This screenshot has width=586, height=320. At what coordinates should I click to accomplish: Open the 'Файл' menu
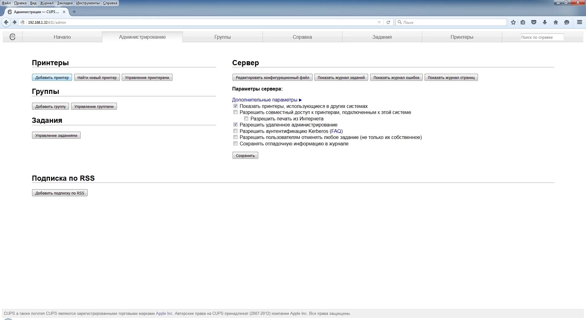pyautogui.click(x=6, y=3)
